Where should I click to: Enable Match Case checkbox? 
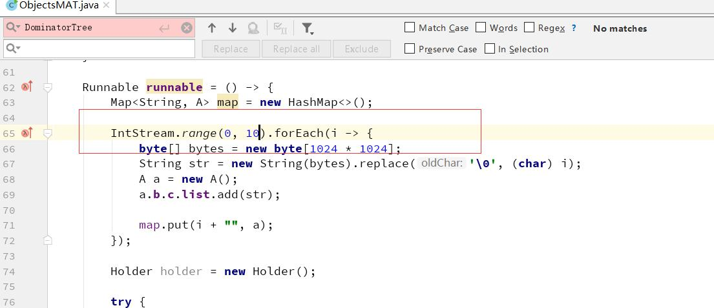[410, 28]
